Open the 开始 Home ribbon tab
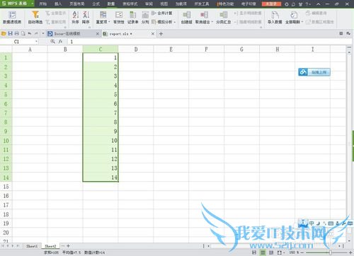Viewport: 354px width, 256px height. [x=42, y=4]
